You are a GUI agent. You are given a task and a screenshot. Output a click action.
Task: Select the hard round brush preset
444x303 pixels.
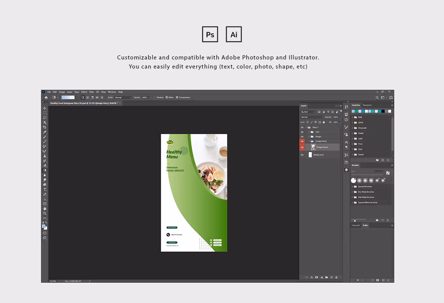point(353,180)
